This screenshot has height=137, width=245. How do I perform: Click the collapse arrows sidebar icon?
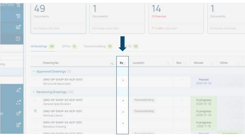(18, 90)
